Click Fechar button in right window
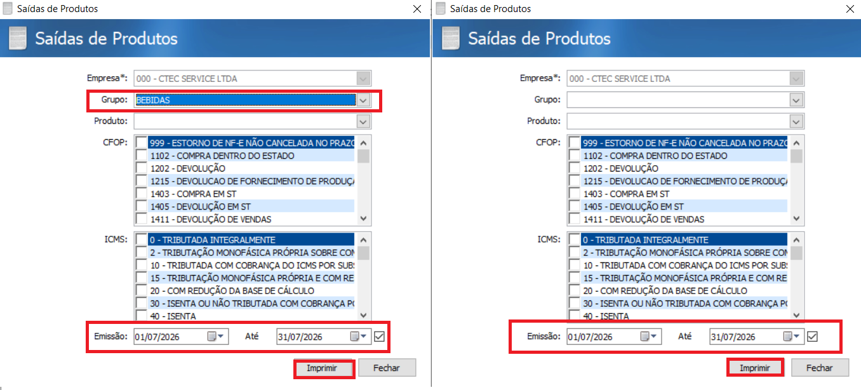The width and height of the screenshot is (861, 390). 819,368
